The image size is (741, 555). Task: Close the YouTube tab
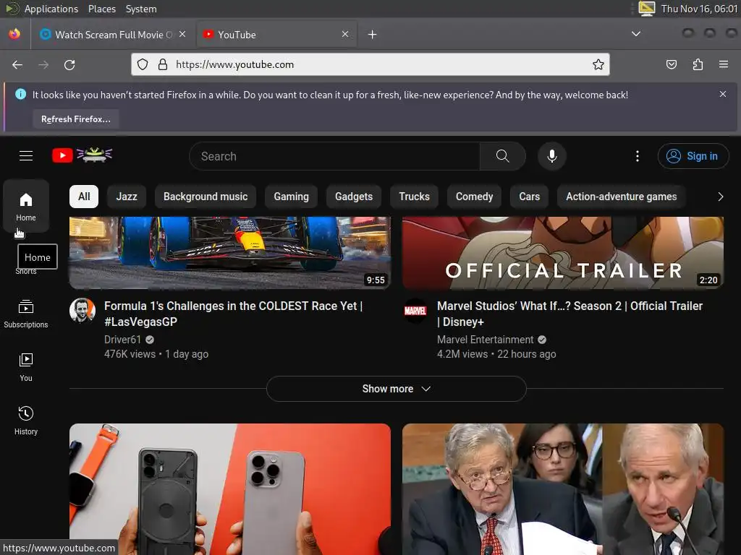pyautogui.click(x=345, y=34)
